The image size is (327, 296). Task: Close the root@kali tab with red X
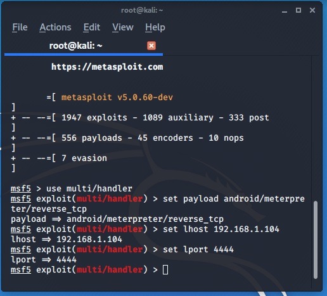coord(151,46)
